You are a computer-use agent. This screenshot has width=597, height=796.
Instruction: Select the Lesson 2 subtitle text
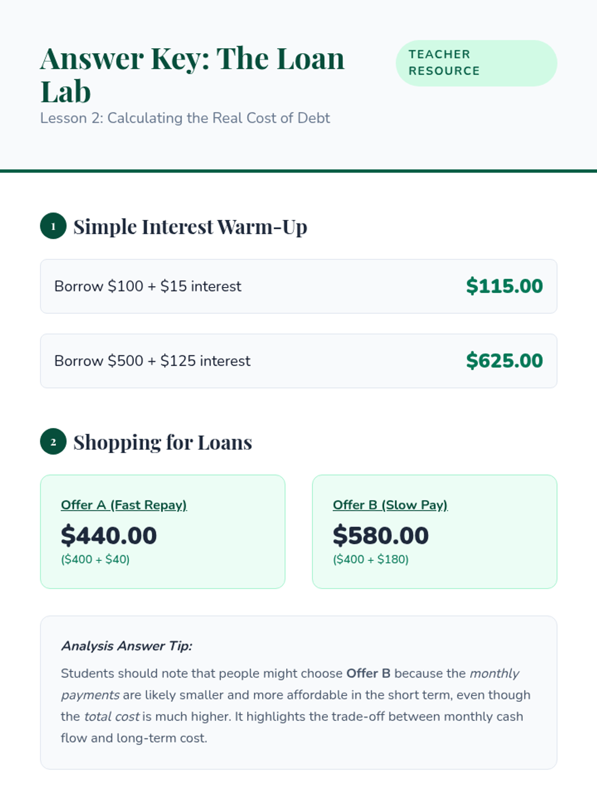(x=185, y=118)
